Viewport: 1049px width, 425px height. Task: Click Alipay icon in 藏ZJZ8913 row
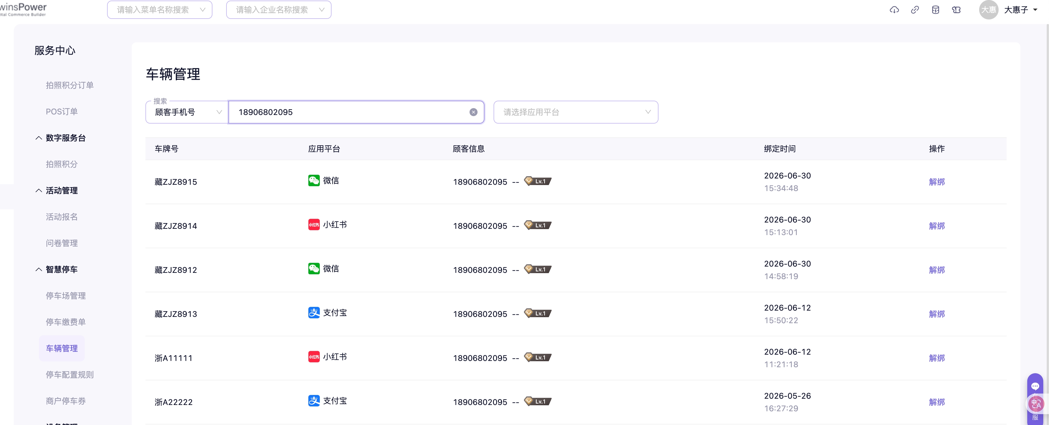313,313
